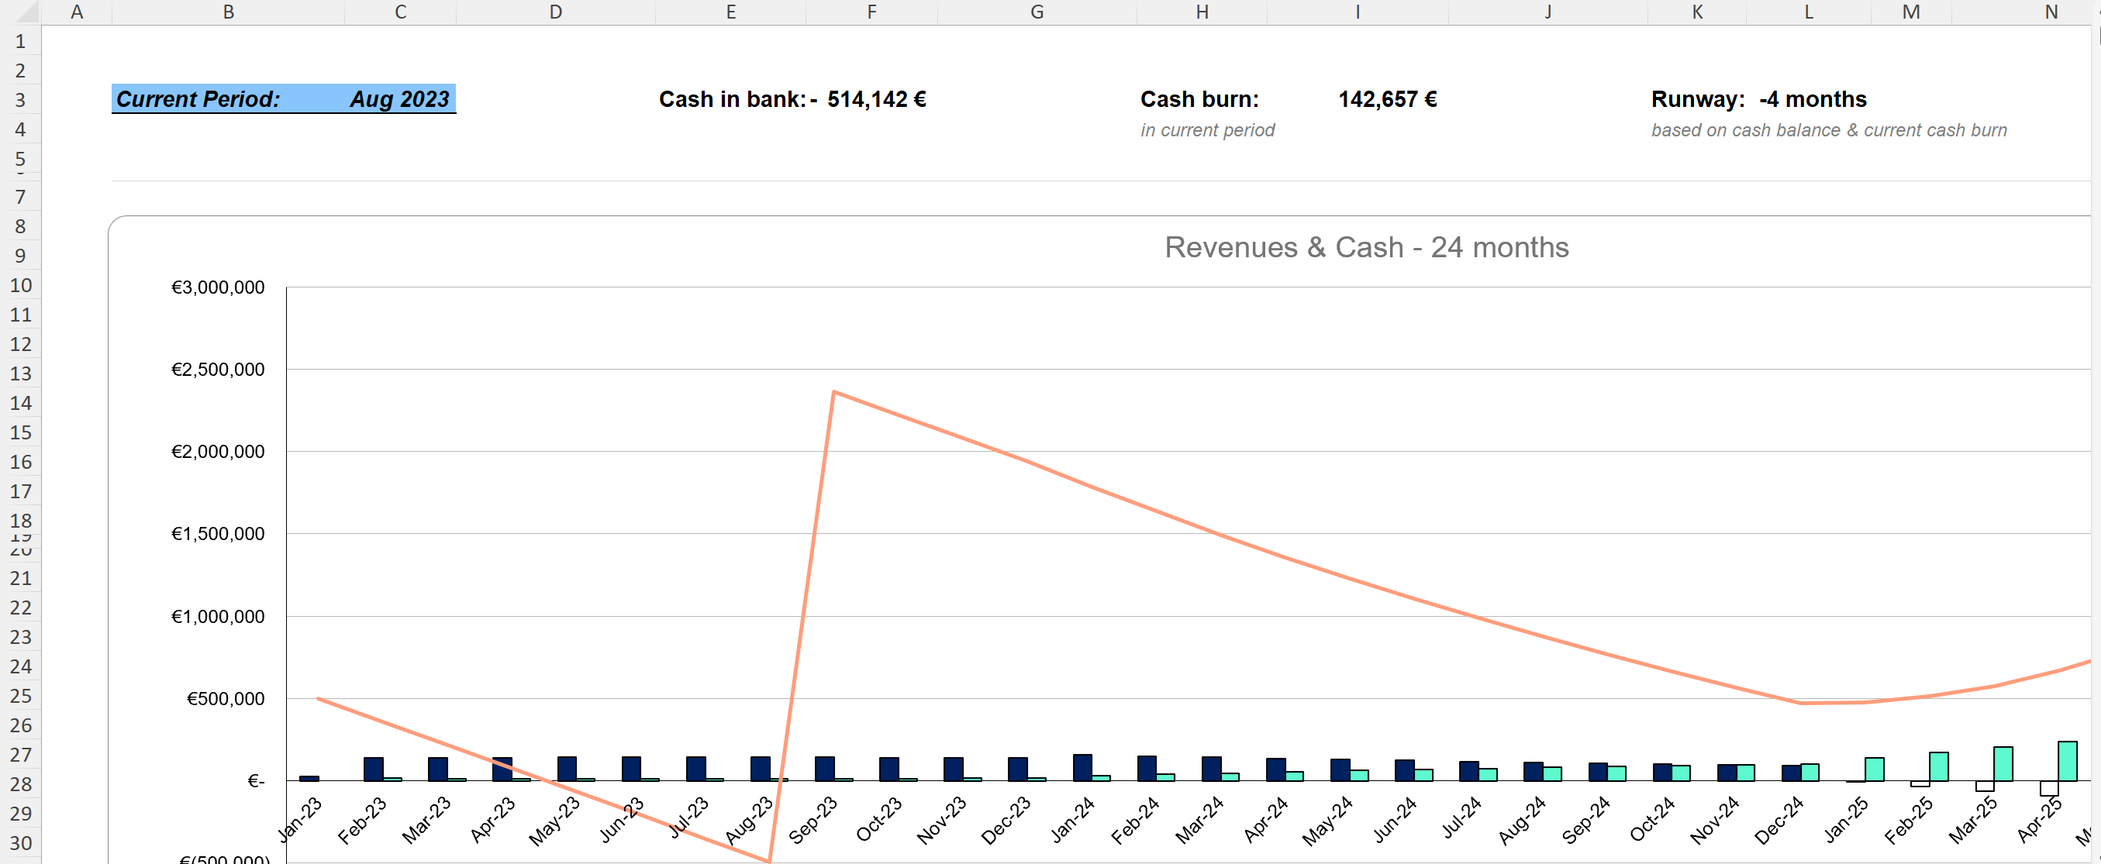
Task: Click the Runway label
Action: (1697, 99)
